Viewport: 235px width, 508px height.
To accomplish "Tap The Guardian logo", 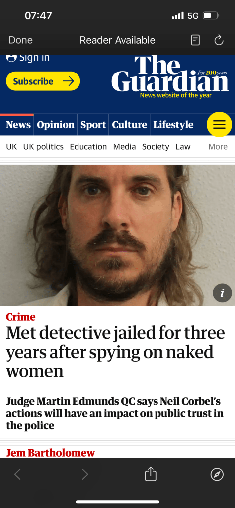I will [x=170, y=75].
